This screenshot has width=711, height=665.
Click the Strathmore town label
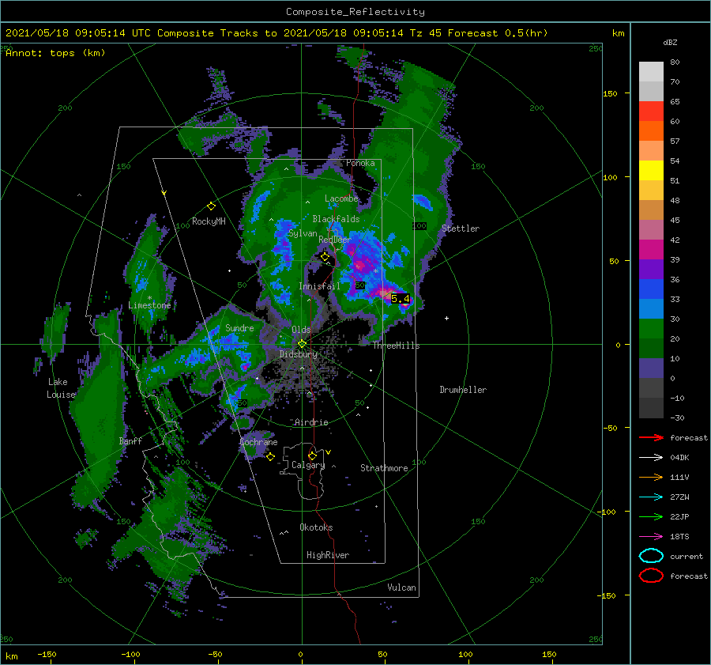[384, 468]
